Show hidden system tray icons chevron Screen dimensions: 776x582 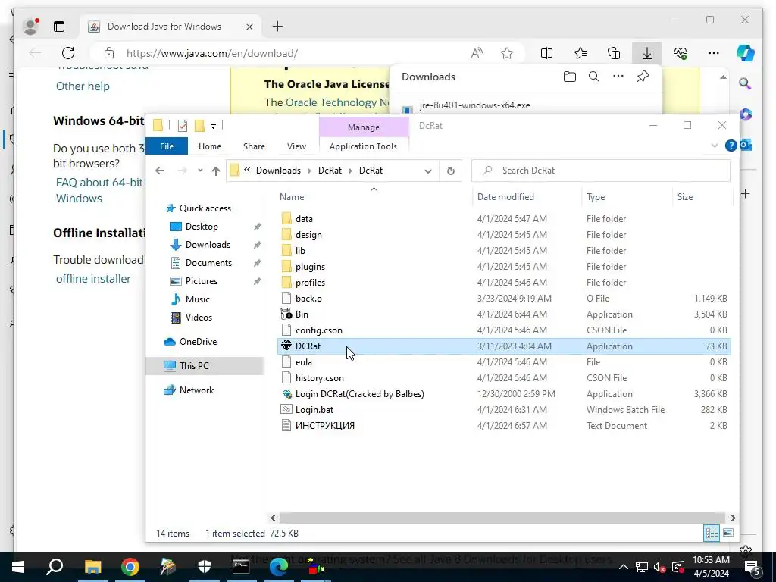click(624, 567)
